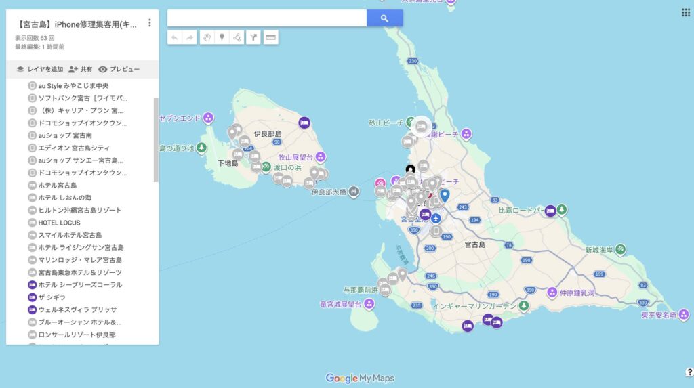Open the Google apps grid
This screenshot has height=388, width=694.
click(x=685, y=12)
